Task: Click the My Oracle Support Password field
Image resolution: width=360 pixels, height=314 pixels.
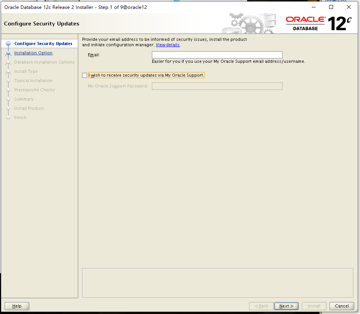Action: click(217, 86)
